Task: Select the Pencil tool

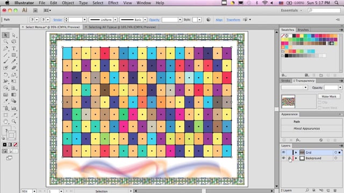Action: (14, 62)
